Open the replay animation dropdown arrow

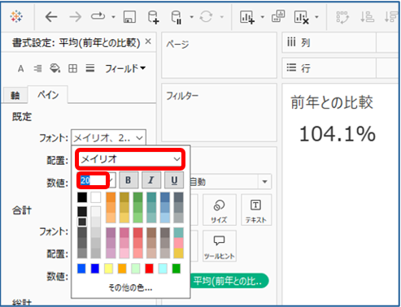(114, 17)
